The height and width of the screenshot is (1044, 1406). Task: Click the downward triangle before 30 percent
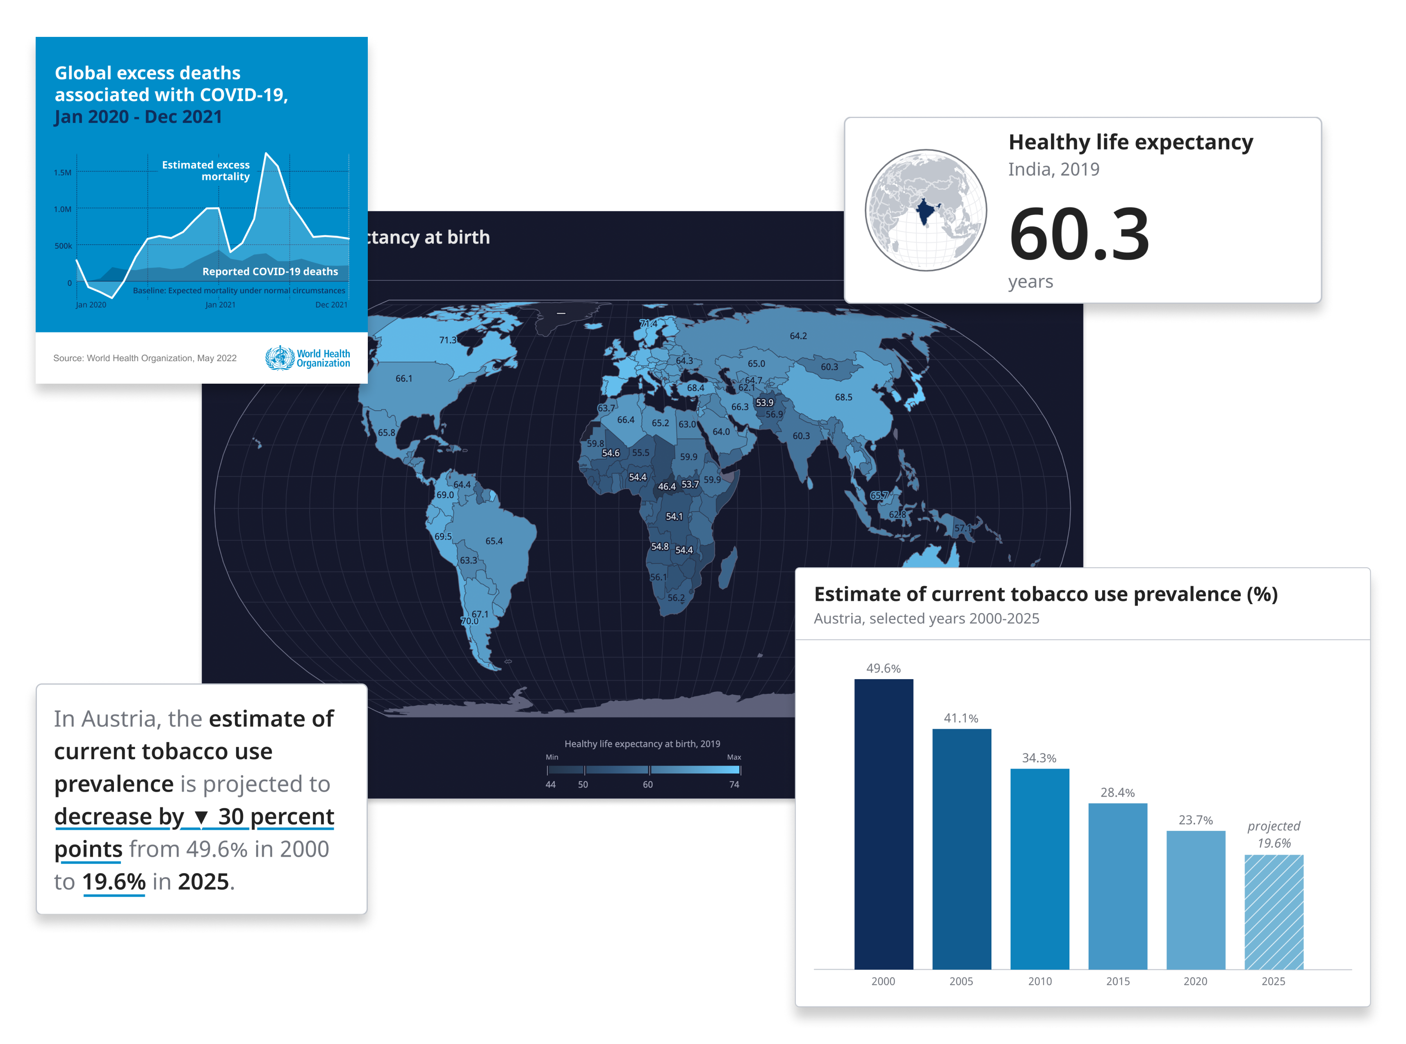click(201, 818)
